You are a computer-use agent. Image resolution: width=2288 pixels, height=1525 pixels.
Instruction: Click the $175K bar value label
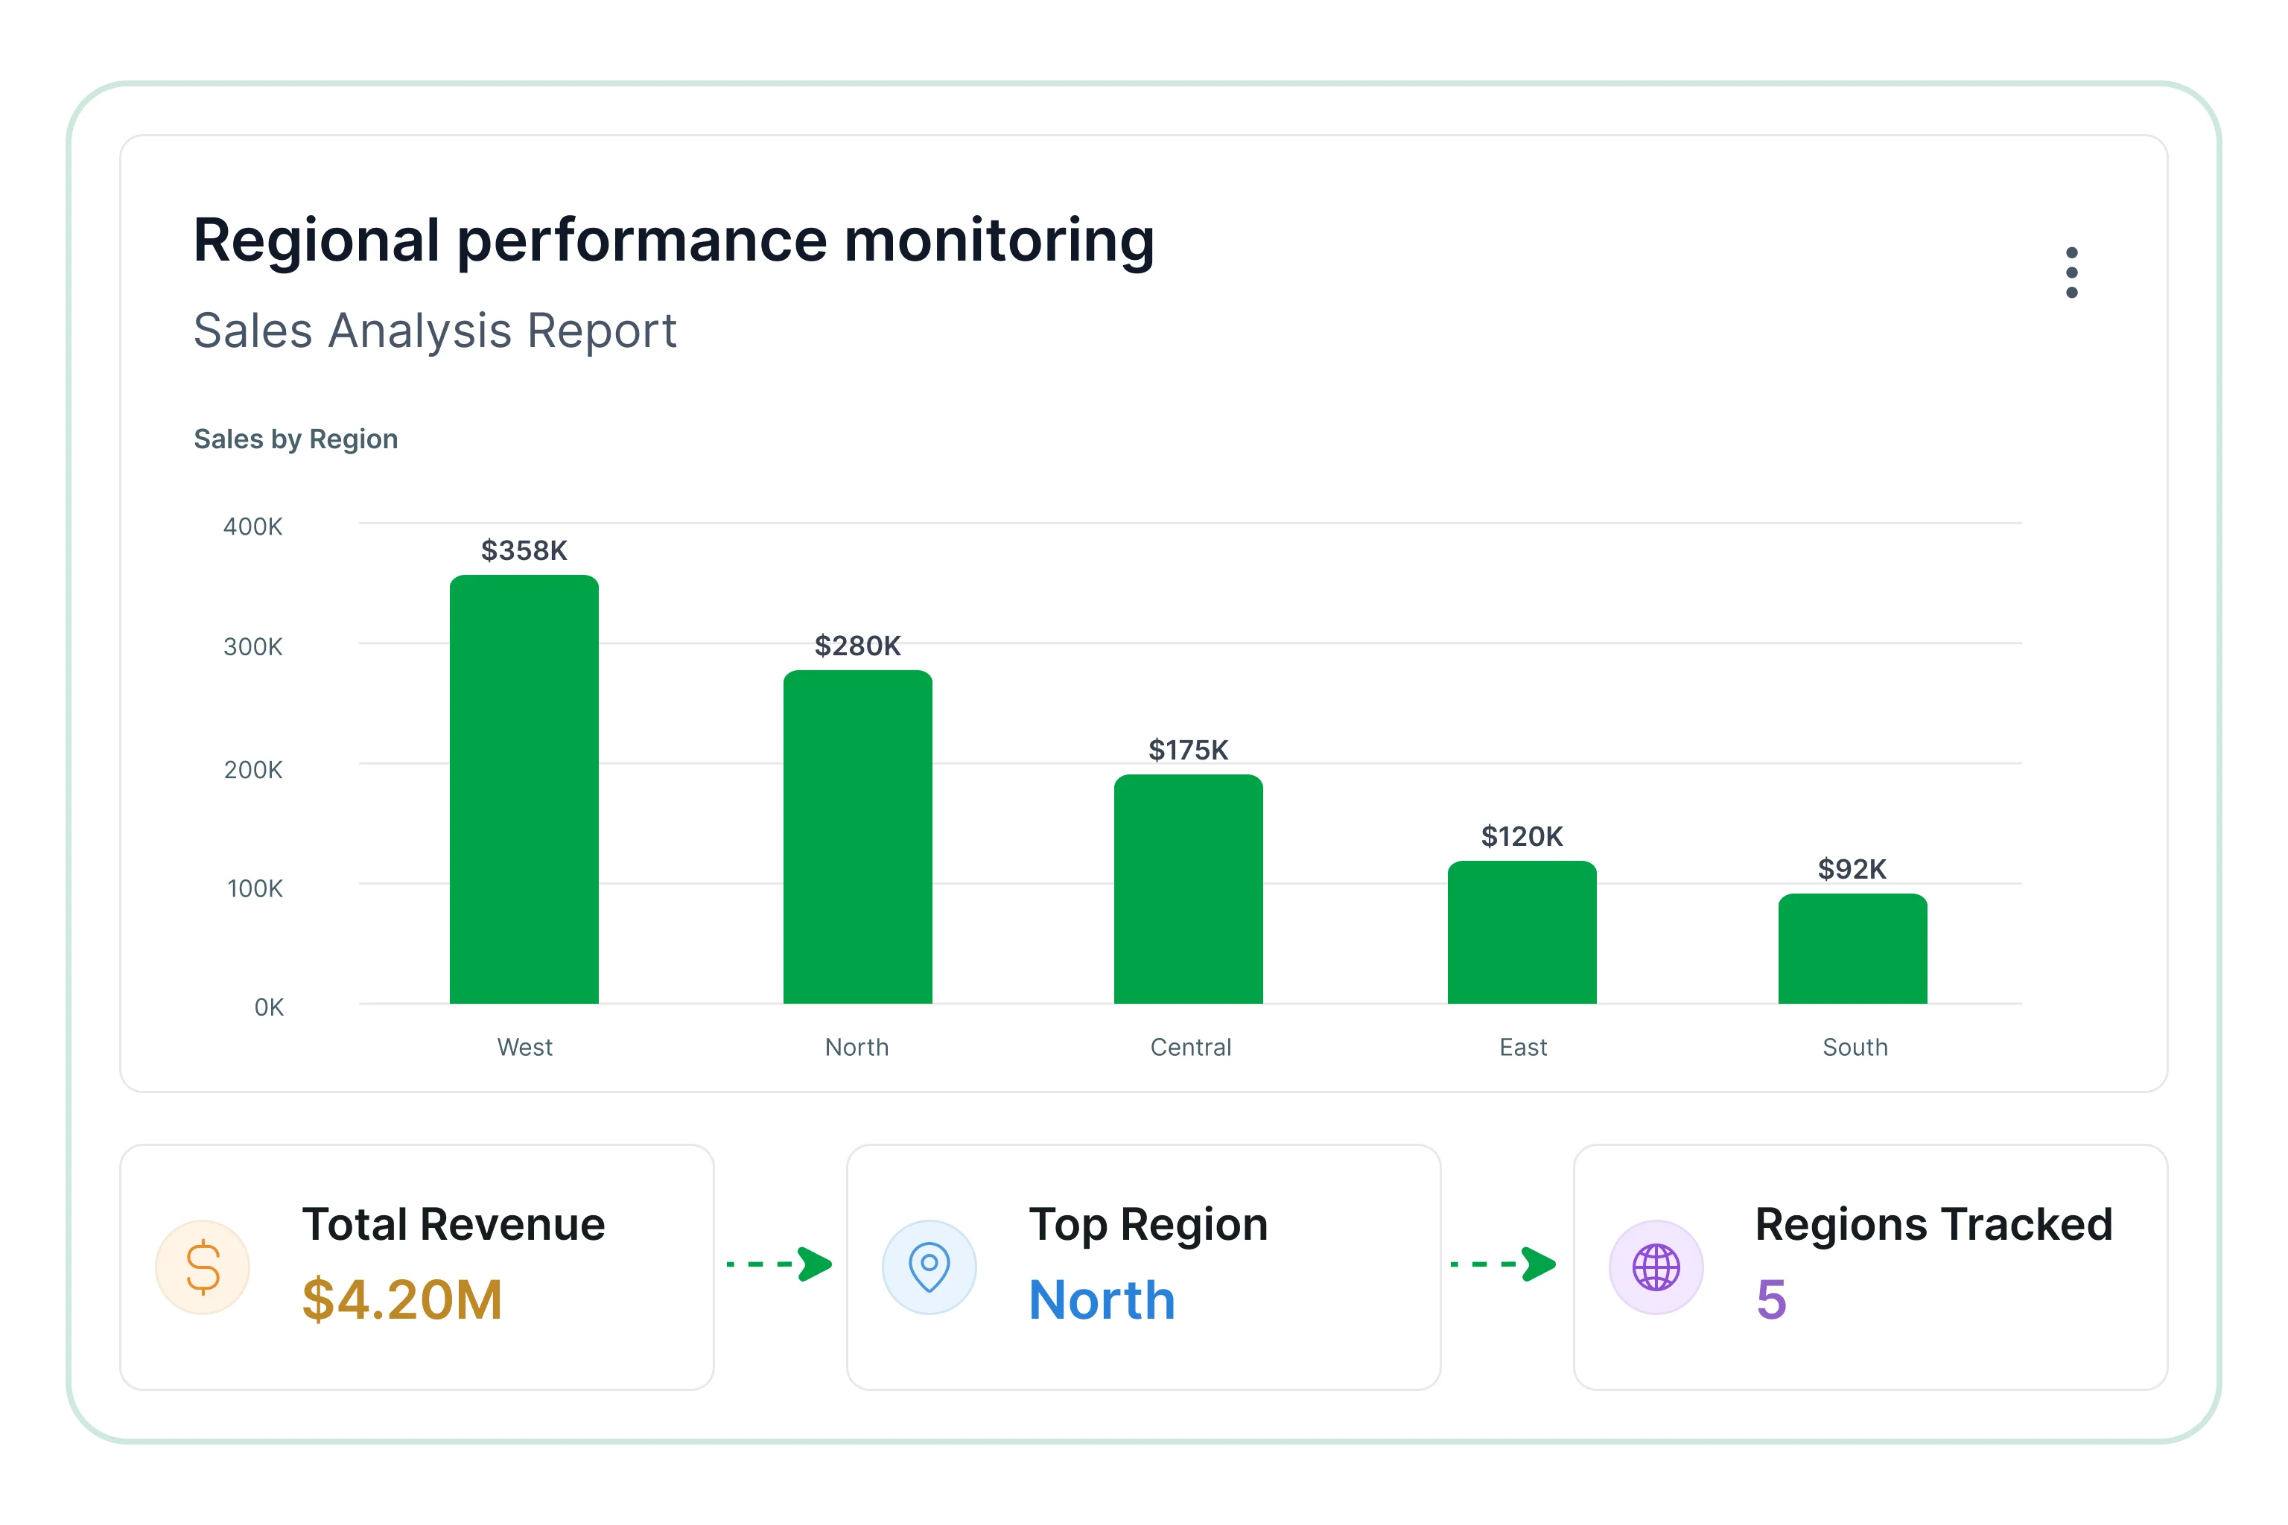click(x=1189, y=750)
